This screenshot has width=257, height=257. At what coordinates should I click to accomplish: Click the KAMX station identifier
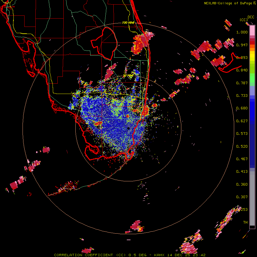pyautogui.click(x=160, y=255)
